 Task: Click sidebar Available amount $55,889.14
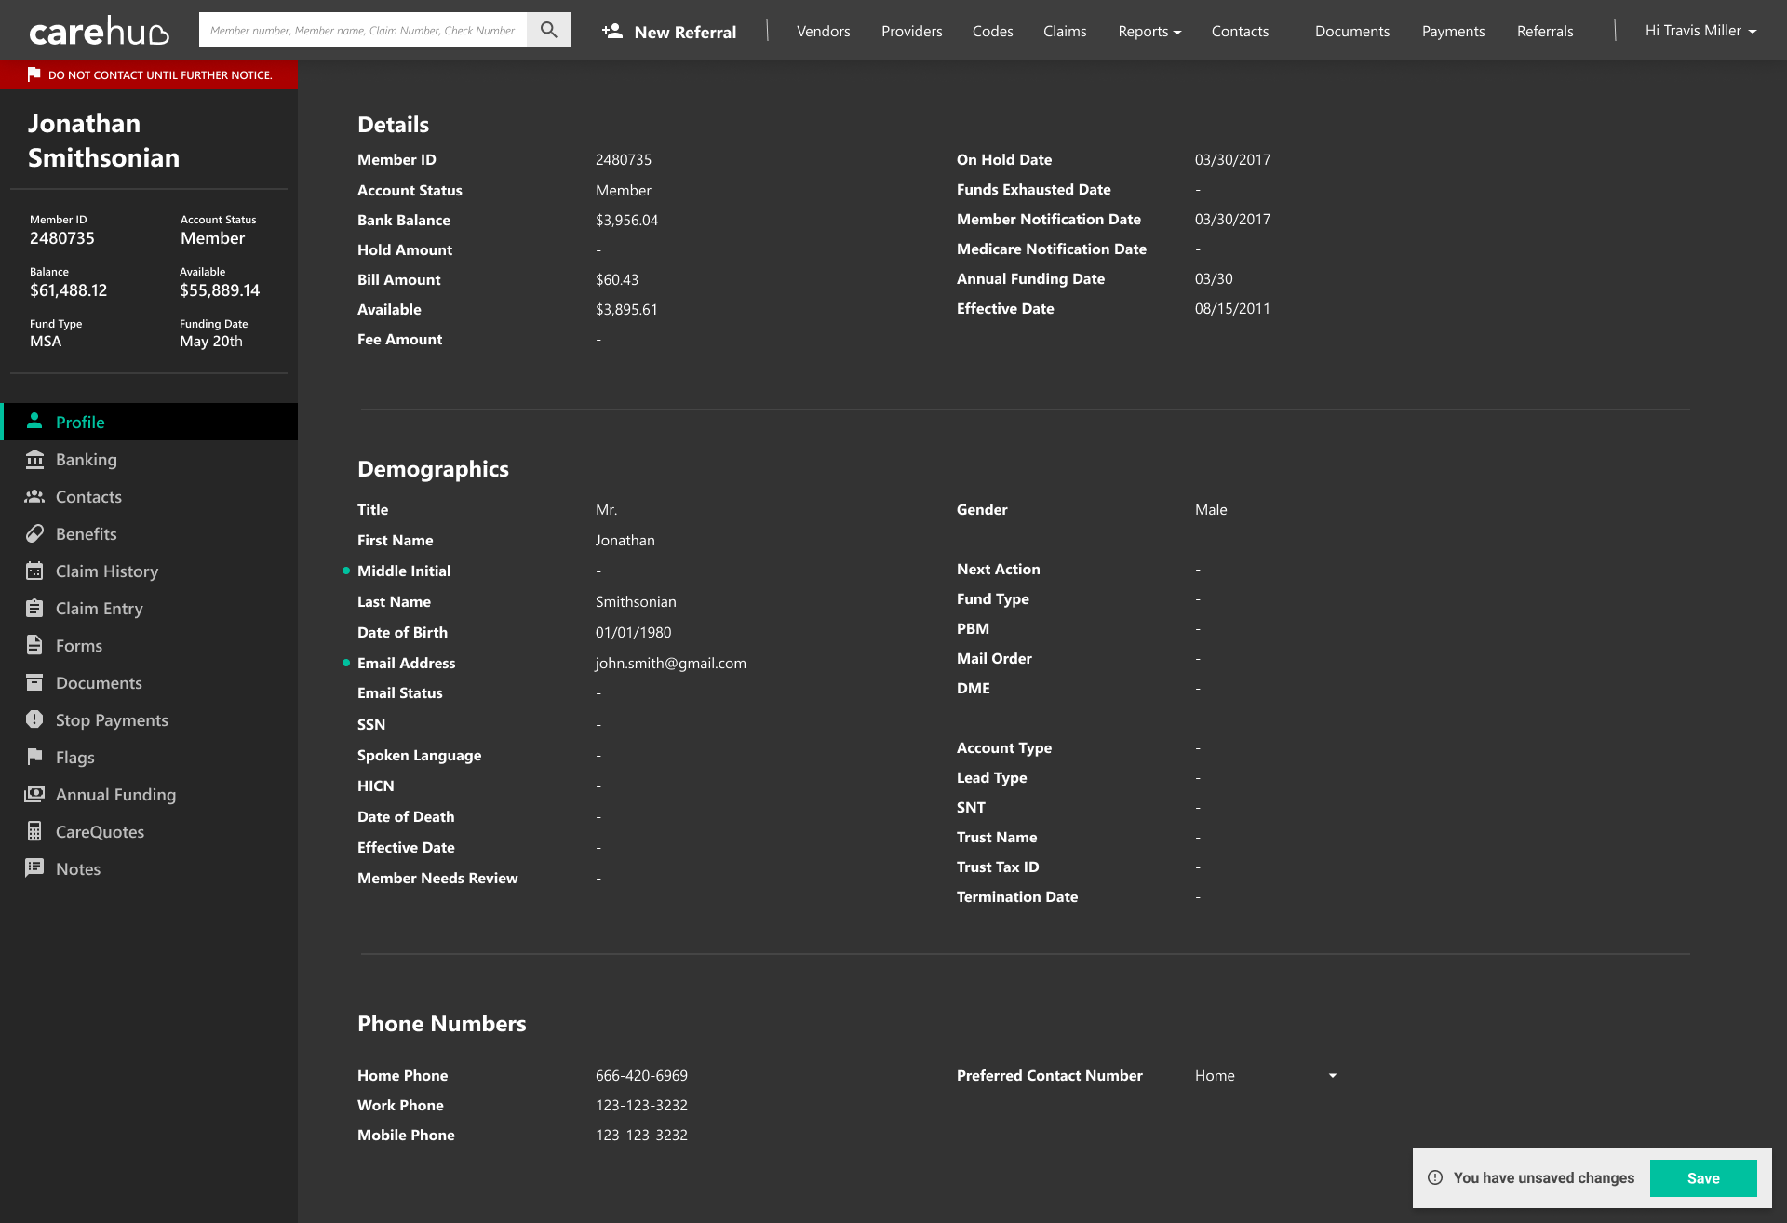pyautogui.click(x=220, y=290)
